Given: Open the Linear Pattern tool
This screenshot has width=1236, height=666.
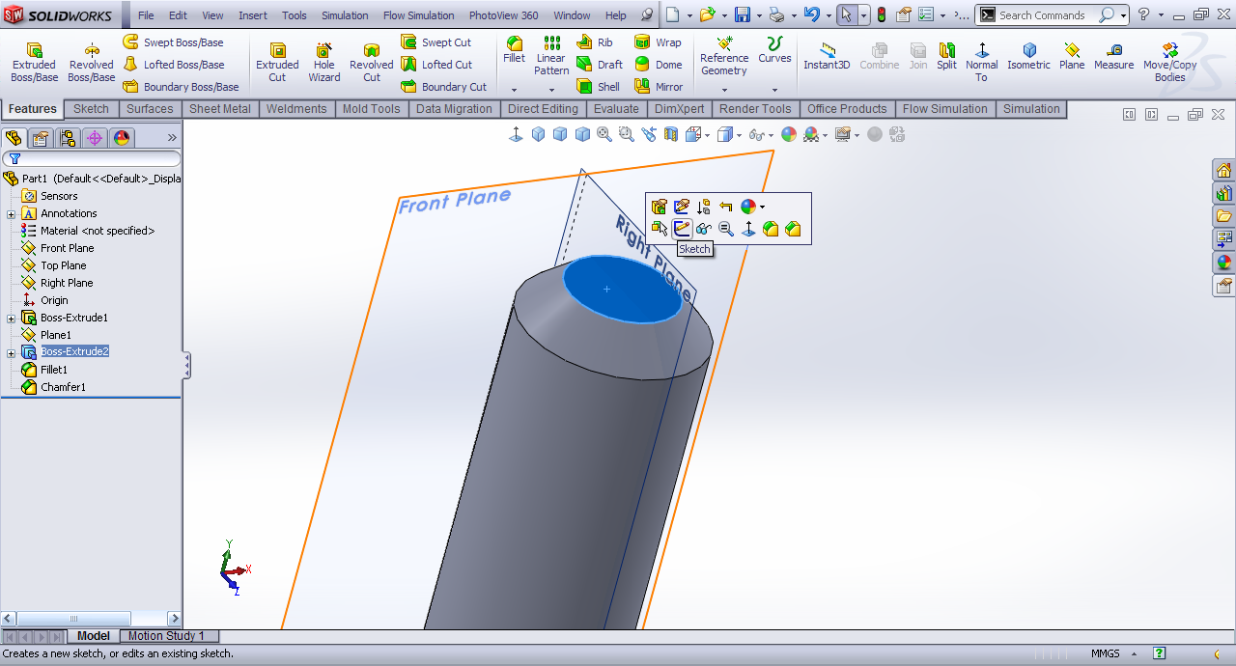Looking at the screenshot, I should 551,56.
